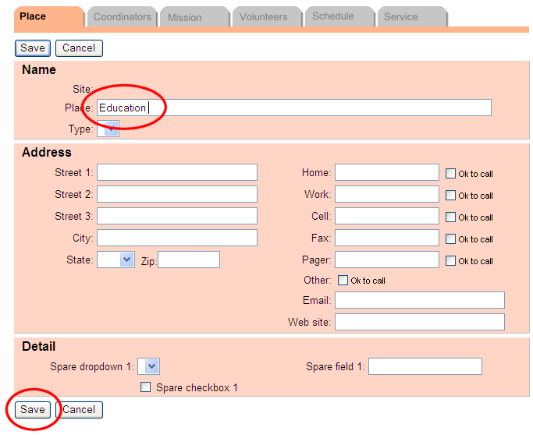The height and width of the screenshot is (438, 533).
Task: Enable Ok to call for Home
Action: point(450,174)
